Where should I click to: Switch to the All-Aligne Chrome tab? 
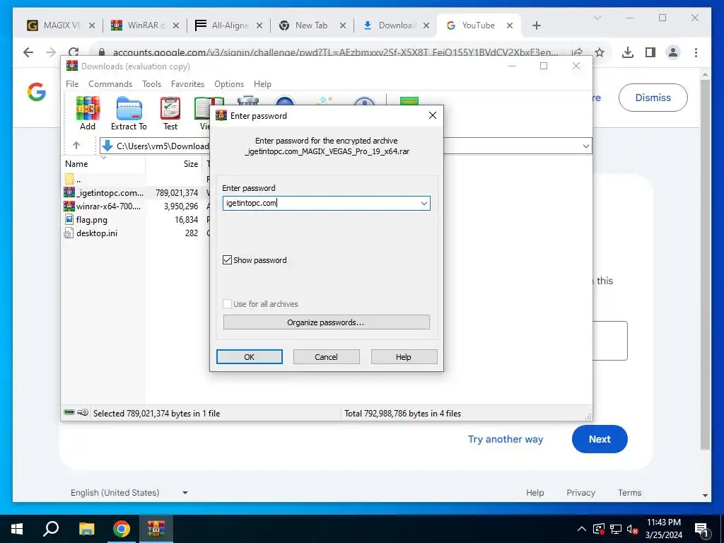pos(228,25)
